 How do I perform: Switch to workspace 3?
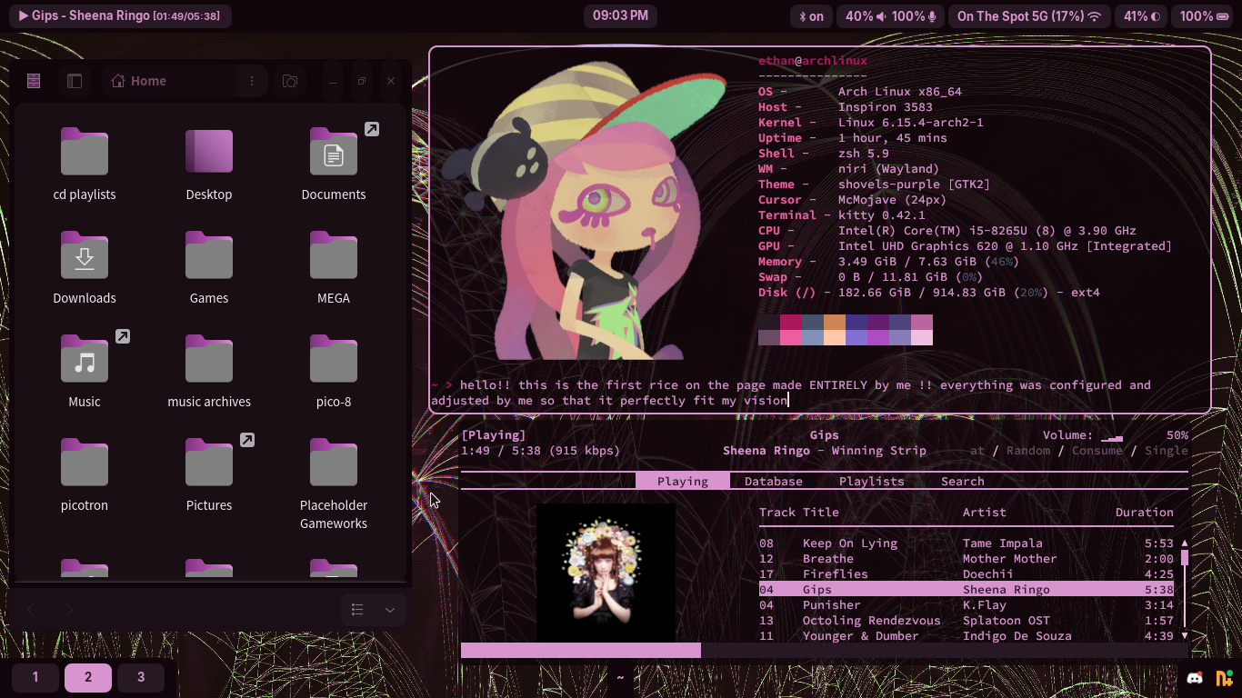tap(141, 677)
